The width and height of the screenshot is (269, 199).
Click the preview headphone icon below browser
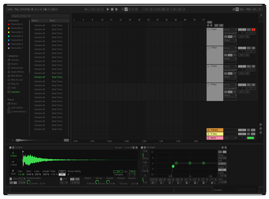12,140
